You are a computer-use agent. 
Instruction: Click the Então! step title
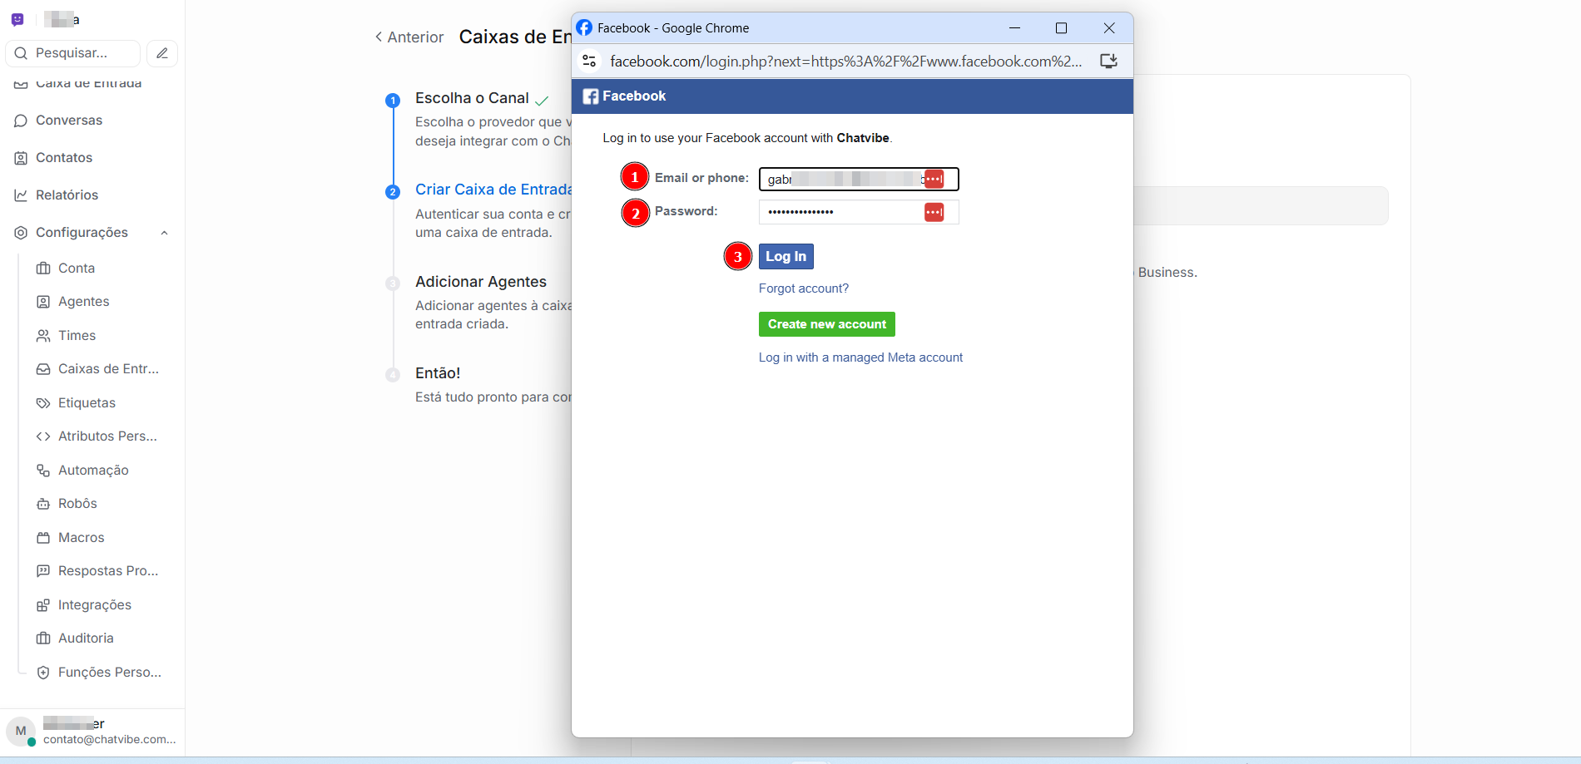[438, 373]
